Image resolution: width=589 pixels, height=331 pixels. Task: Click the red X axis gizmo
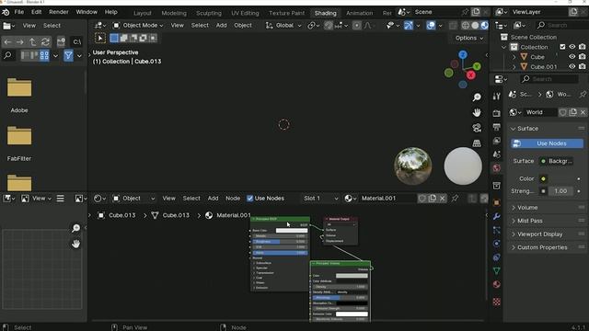click(470, 75)
